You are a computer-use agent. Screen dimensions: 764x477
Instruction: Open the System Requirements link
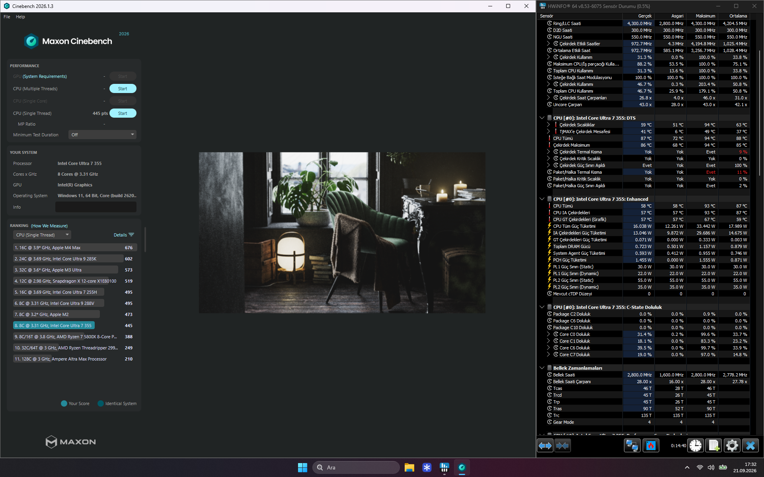click(45, 76)
